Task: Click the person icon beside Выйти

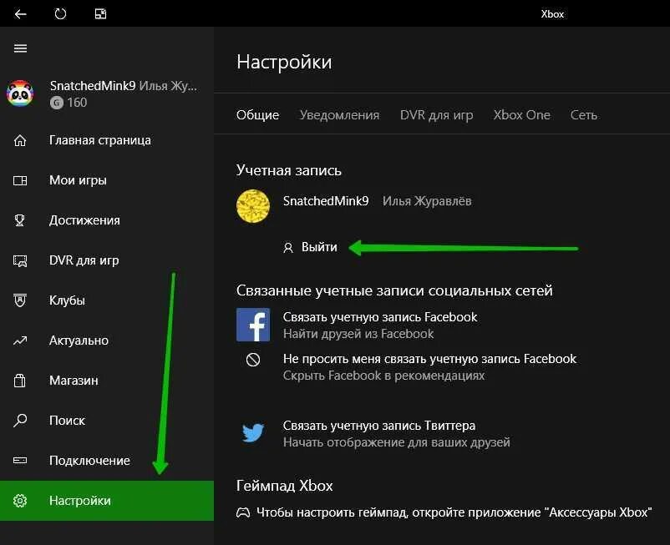Action: click(x=288, y=248)
